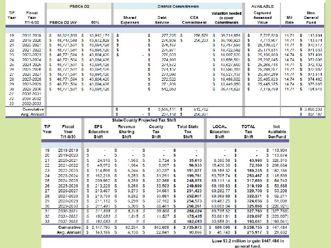This screenshot has height=248, width=331.
Task: Click the 'Mil Rate' column header
Action: click(x=289, y=20)
